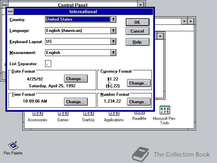Open the International dialog system menu box
Screen dimensions: 217x163
click(x=11, y=12)
